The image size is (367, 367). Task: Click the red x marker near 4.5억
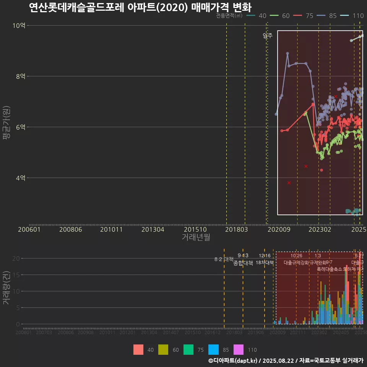[x=306, y=166]
